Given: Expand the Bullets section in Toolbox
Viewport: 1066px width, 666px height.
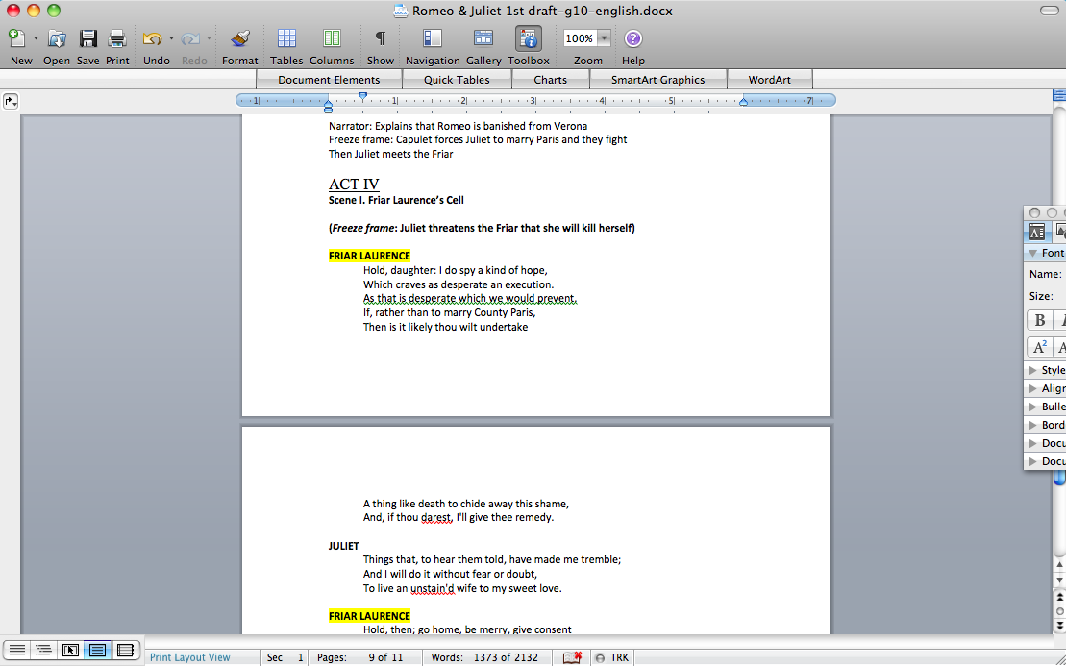Looking at the screenshot, I should [1032, 407].
